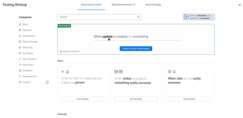Click the Dependencies category icon
The width and height of the screenshot is (243, 118).
click(x=20, y=76)
